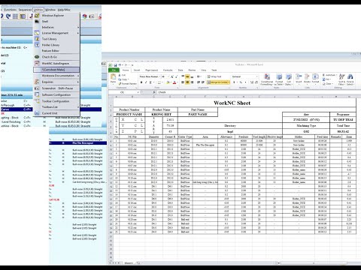361x270 pixels.
Task: Click Toolbar Configuration icon entry
Action: point(37,101)
